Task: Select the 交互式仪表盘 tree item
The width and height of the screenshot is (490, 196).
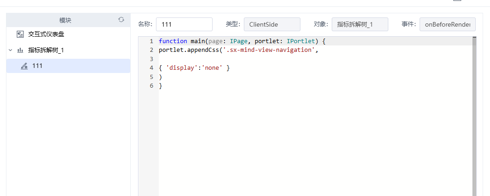Action: (46, 34)
